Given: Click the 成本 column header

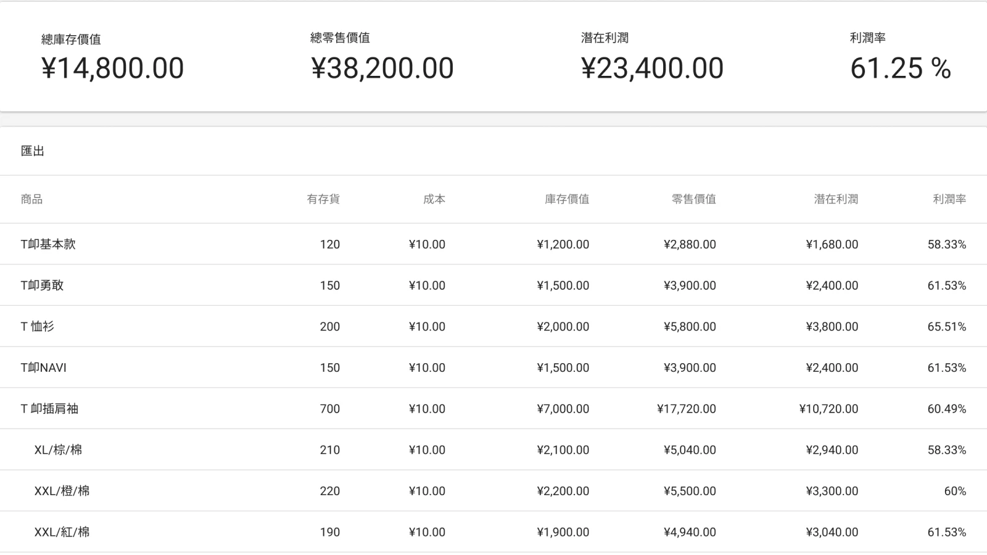Looking at the screenshot, I should pyautogui.click(x=434, y=199).
